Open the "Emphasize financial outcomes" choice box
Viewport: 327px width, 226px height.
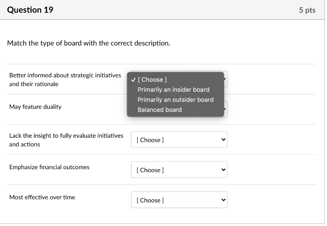179,169
